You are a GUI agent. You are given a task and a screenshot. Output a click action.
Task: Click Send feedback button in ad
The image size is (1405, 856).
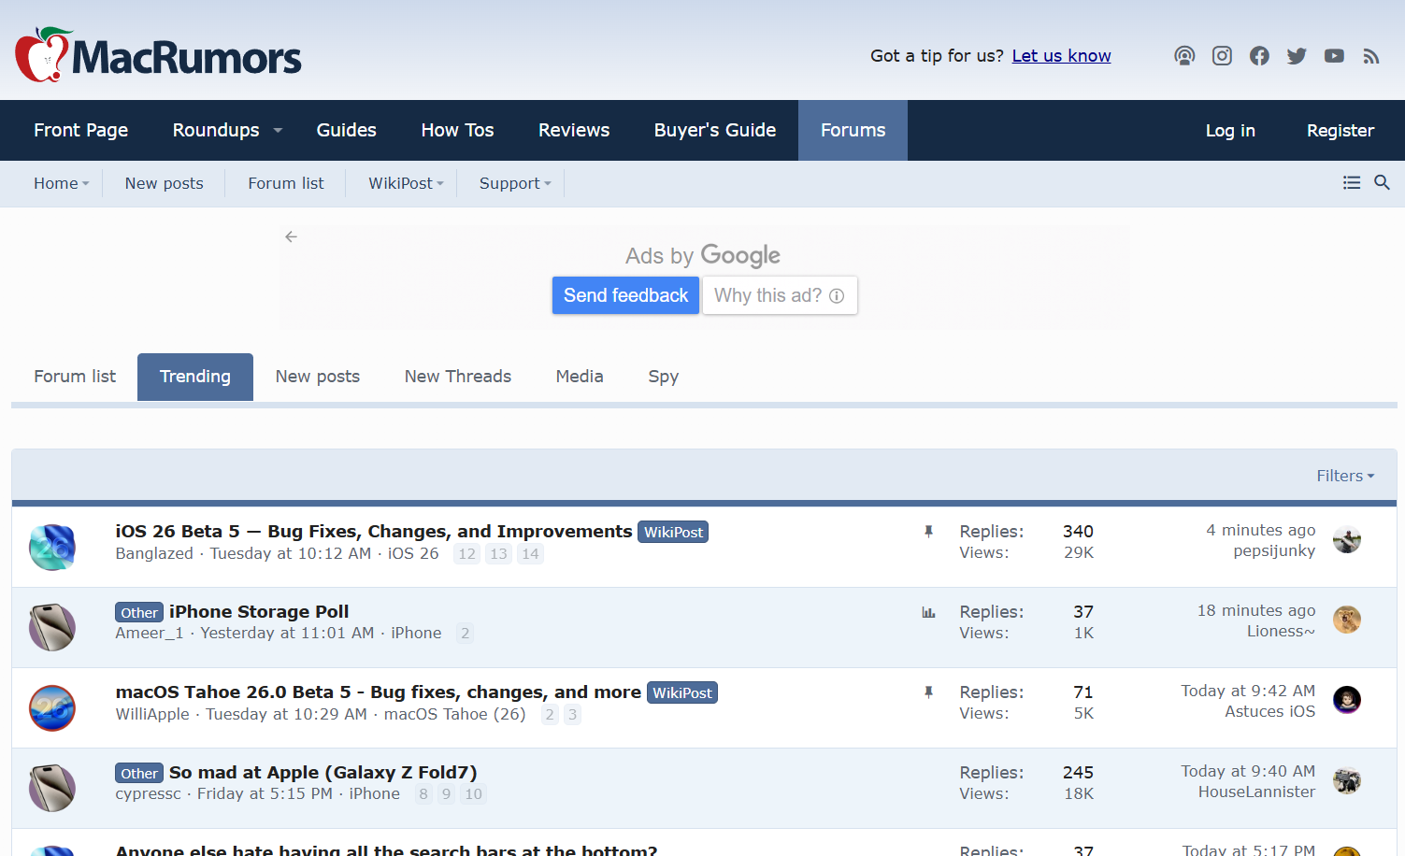point(625,295)
